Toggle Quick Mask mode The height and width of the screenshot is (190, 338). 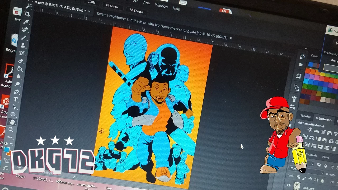[7, 160]
